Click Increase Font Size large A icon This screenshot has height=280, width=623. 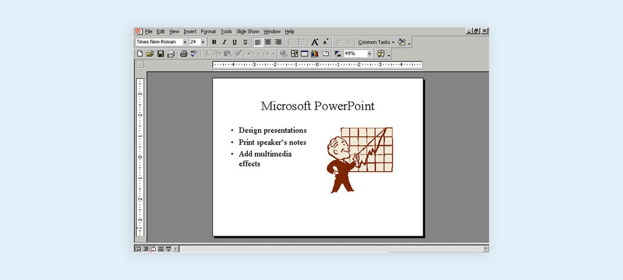[315, 42]
